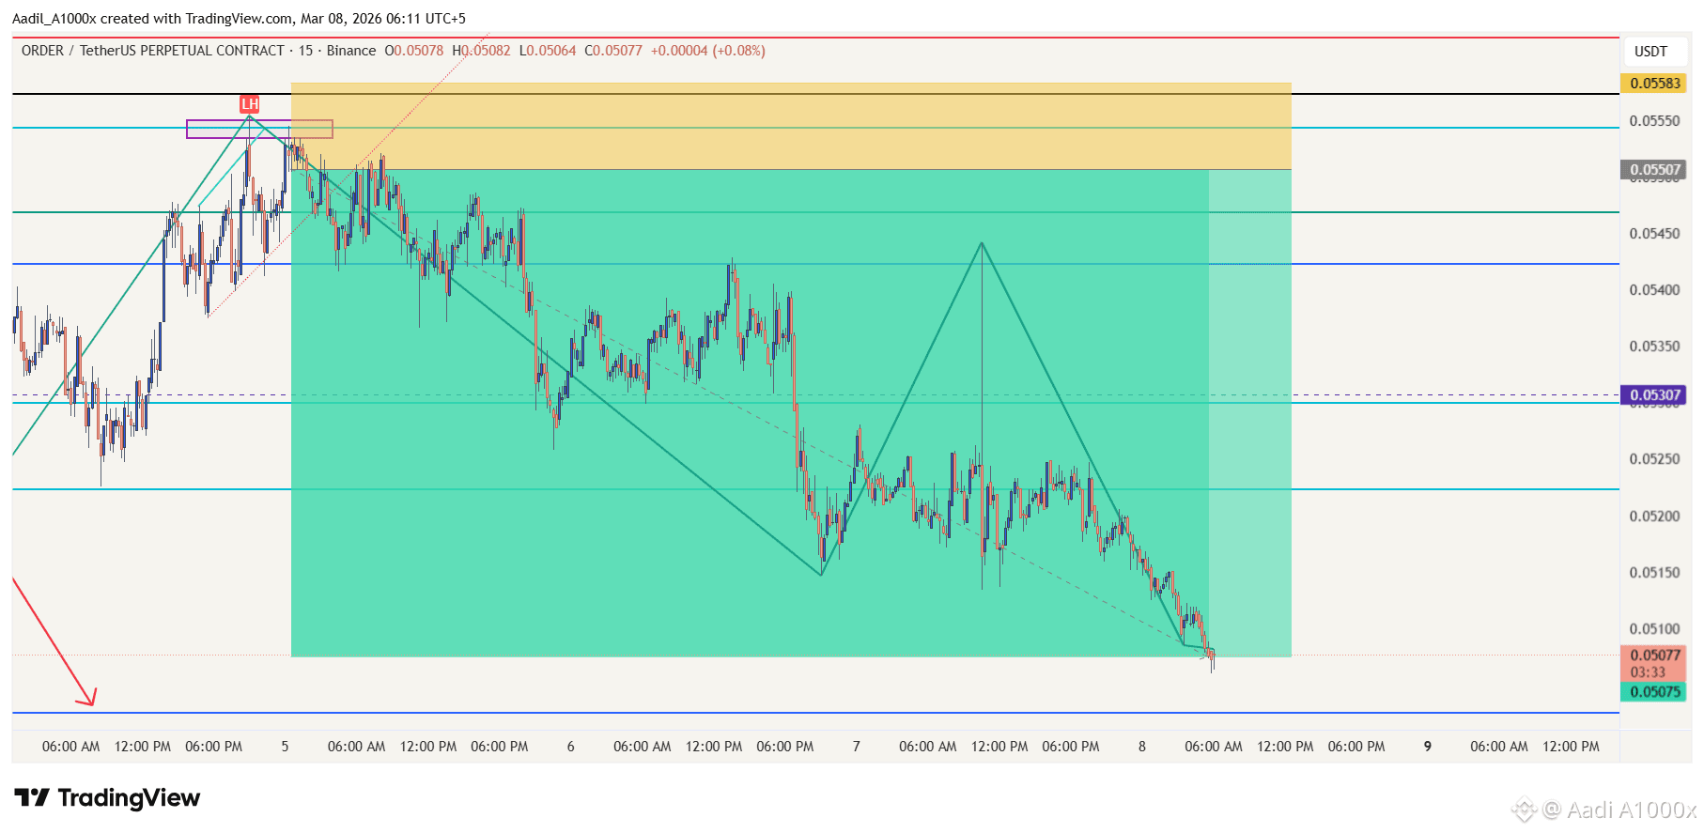Click the bold date label 9 on the time axis

pyautogui.click(x=1427, y=747)
